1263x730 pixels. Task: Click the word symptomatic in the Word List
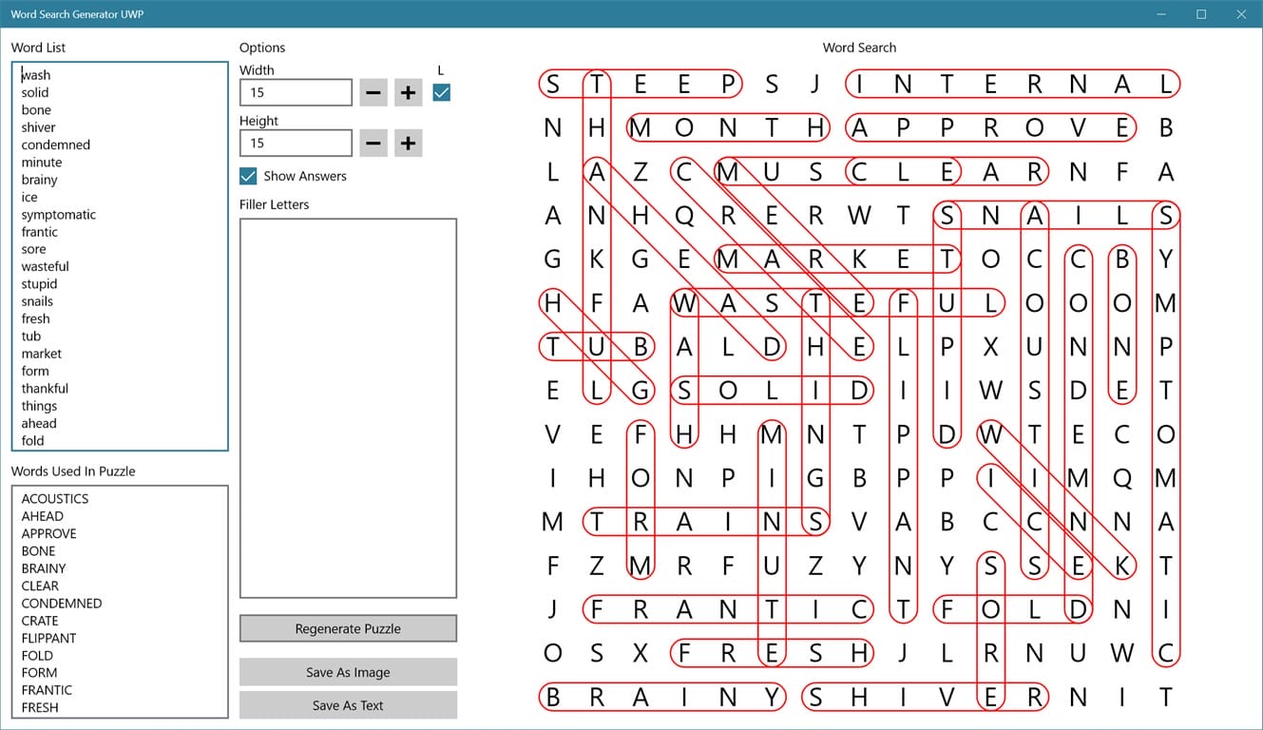point(58,214)
